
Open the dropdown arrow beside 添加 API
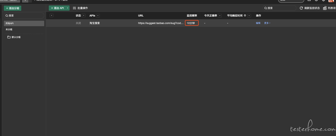click(x=68, y=8)
